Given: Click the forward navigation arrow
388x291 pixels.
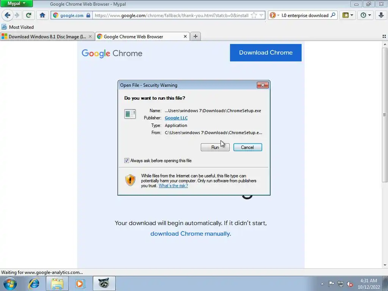Looking at the screenshot, I should click(x=17, y=15).
